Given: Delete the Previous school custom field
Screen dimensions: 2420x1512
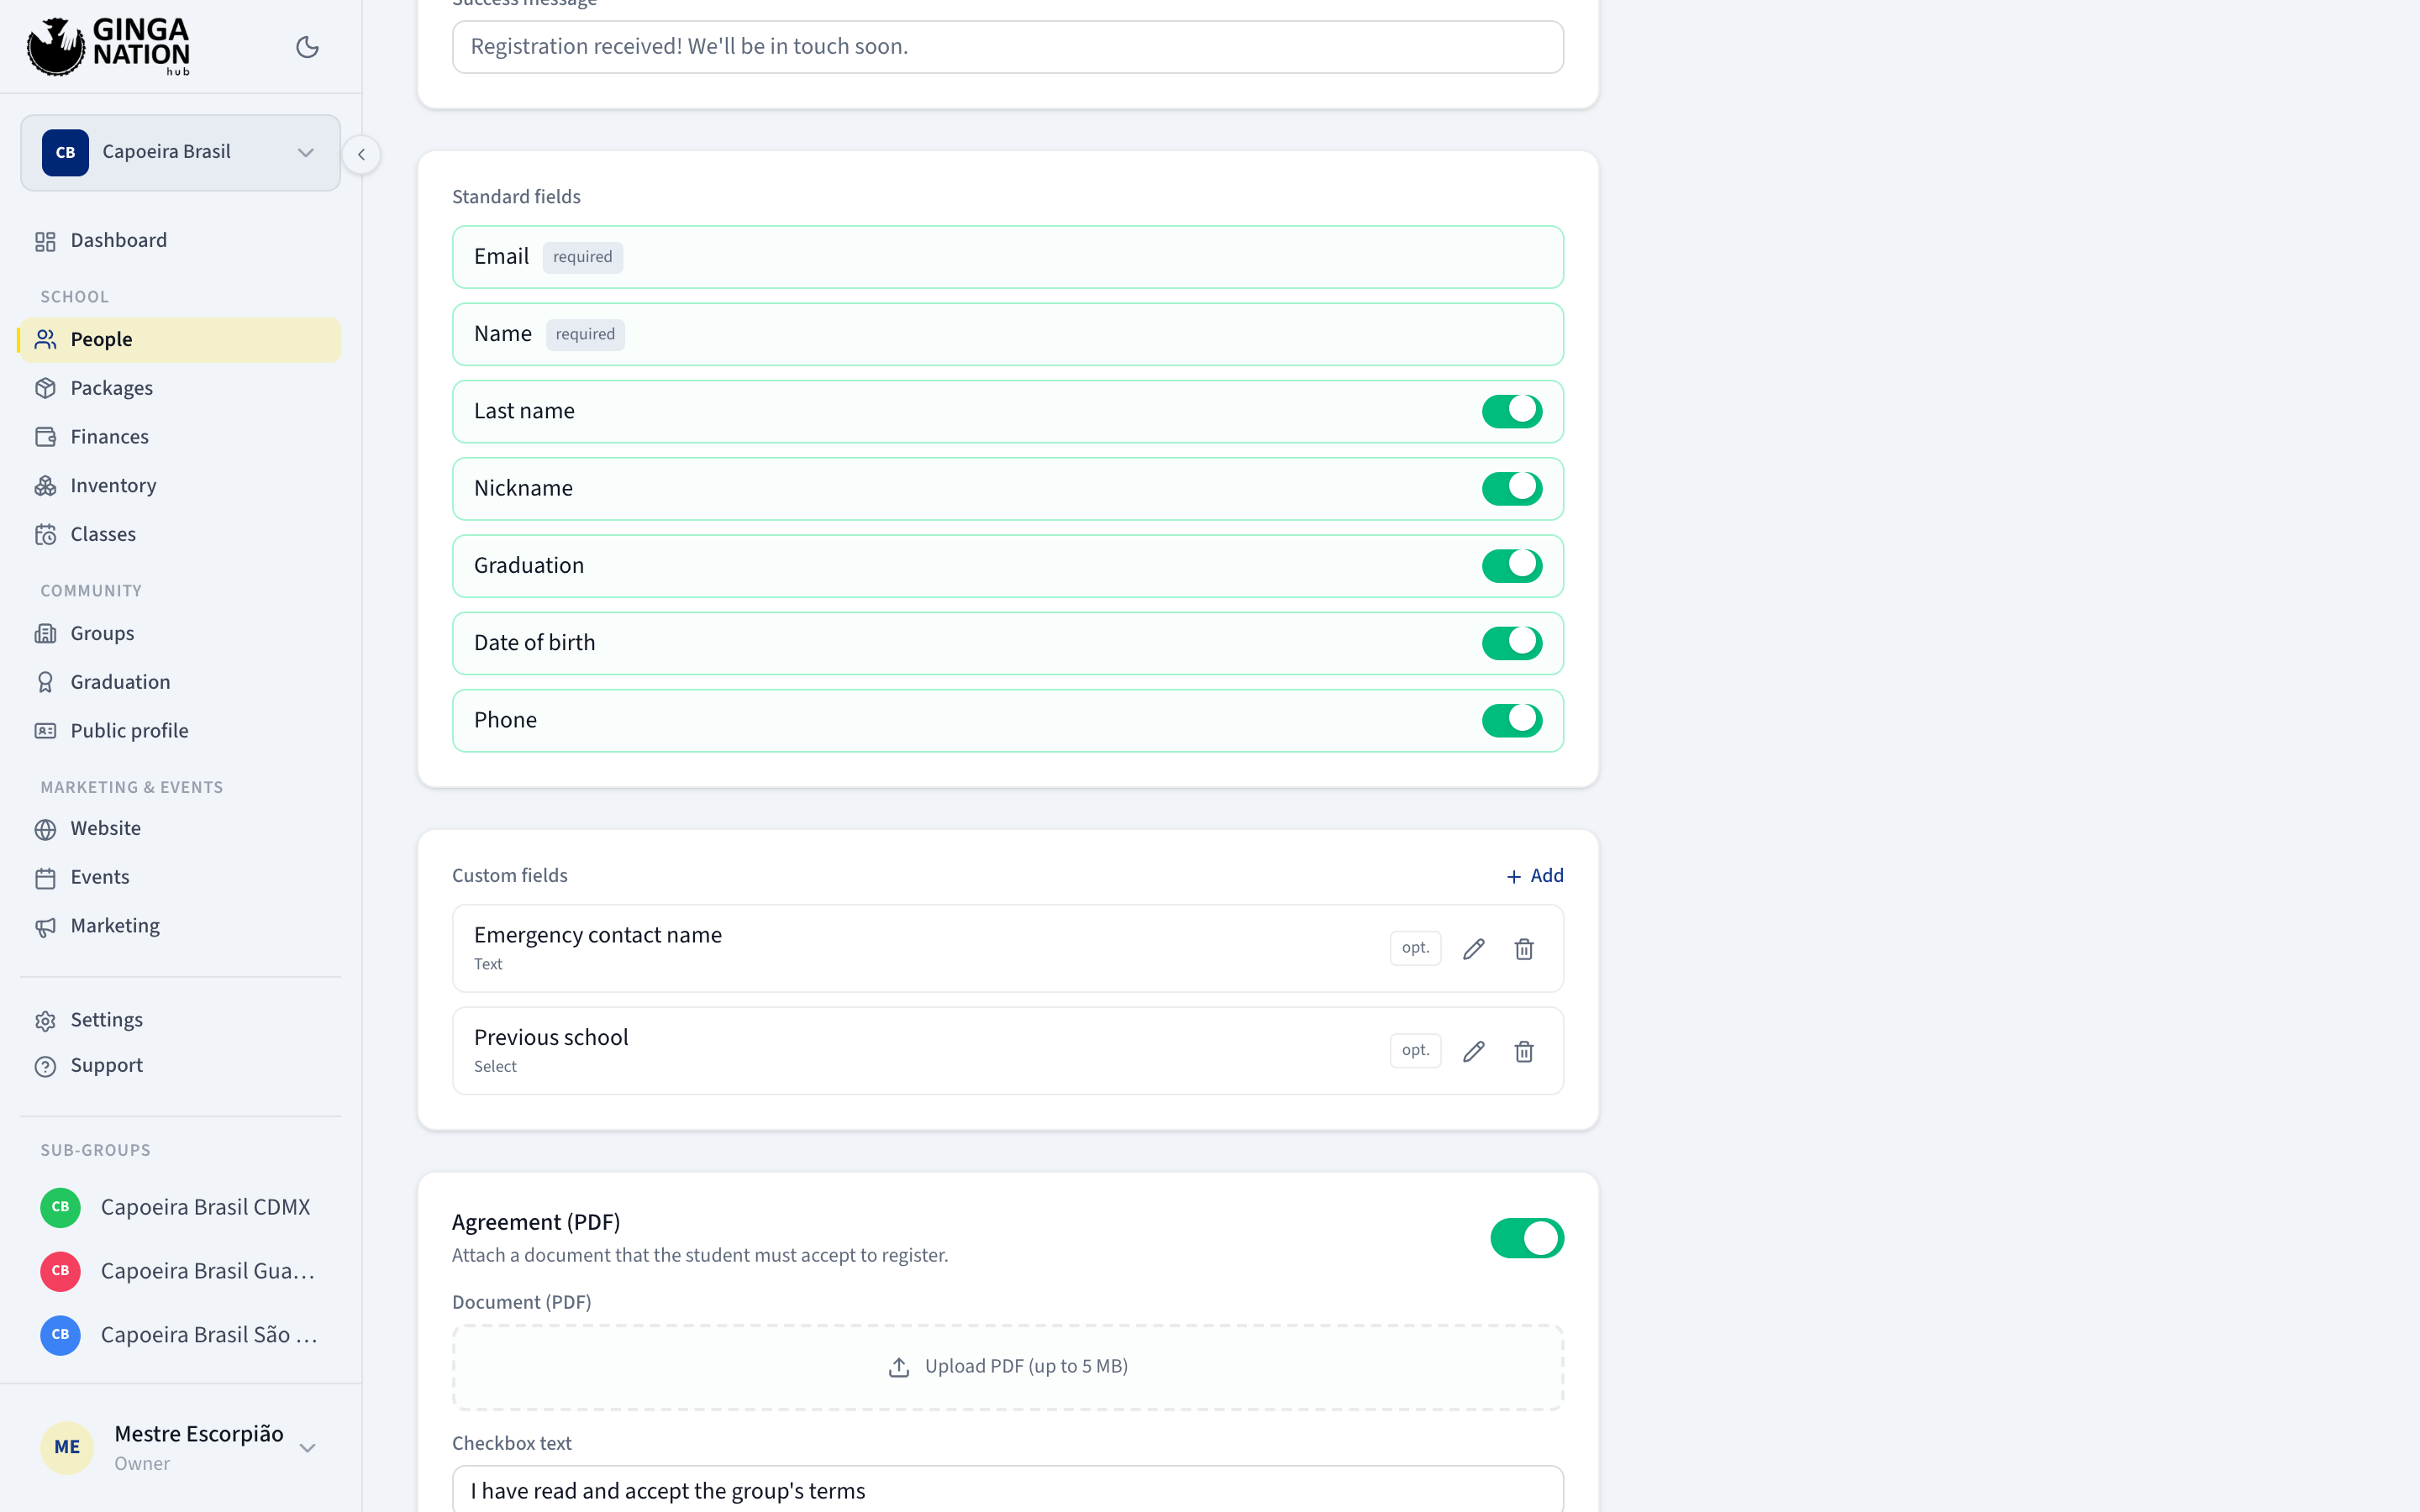Looking at the screenshot, I should click(1523, 1051).
